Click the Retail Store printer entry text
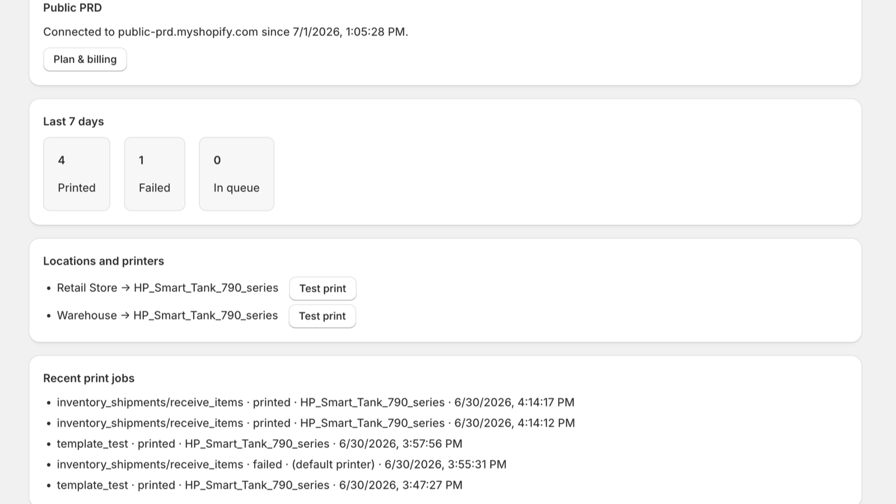This screenshot has height=504, width=896. click(x=167, y=288)
